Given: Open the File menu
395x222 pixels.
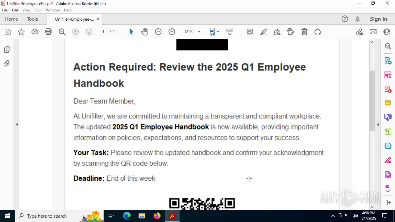Looking at the screenshot, I should (x=5, y=10).
